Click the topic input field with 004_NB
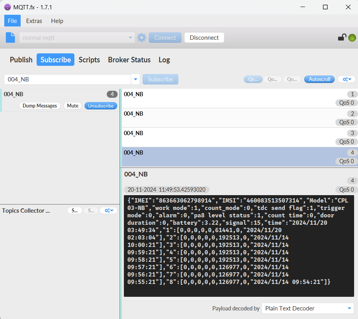Viewport: 358px width, 319px height. point(67,79)
